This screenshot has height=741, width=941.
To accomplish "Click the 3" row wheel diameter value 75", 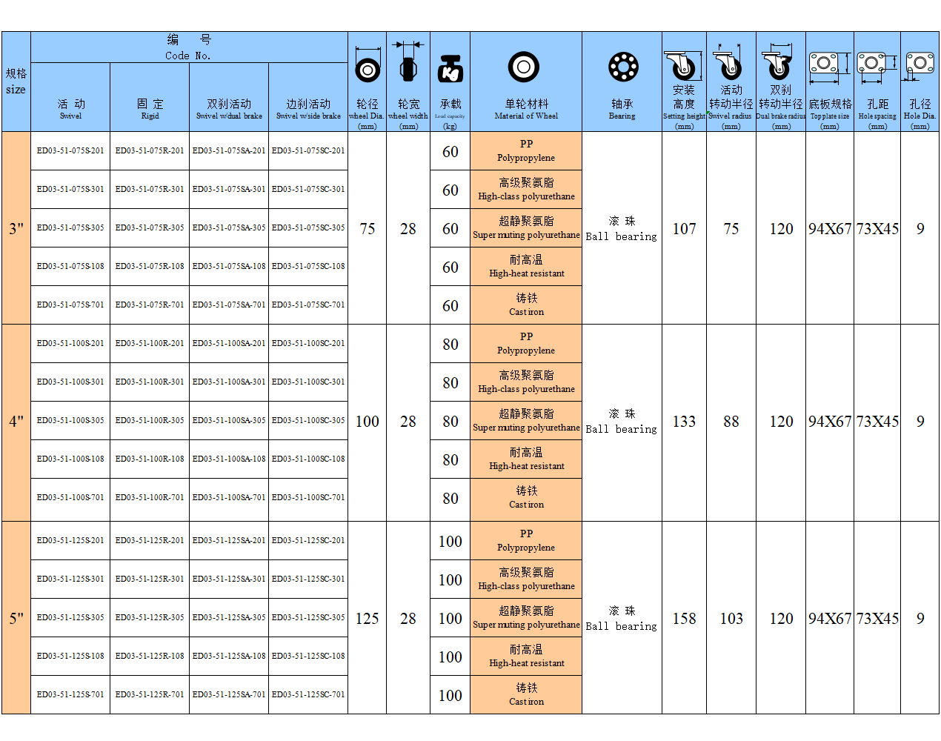I will (x=368, y=229).
